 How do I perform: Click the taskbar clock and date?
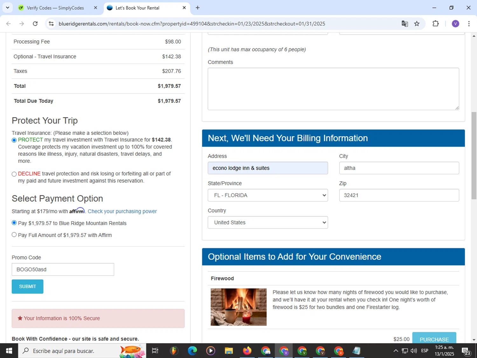tap(444, 351)
